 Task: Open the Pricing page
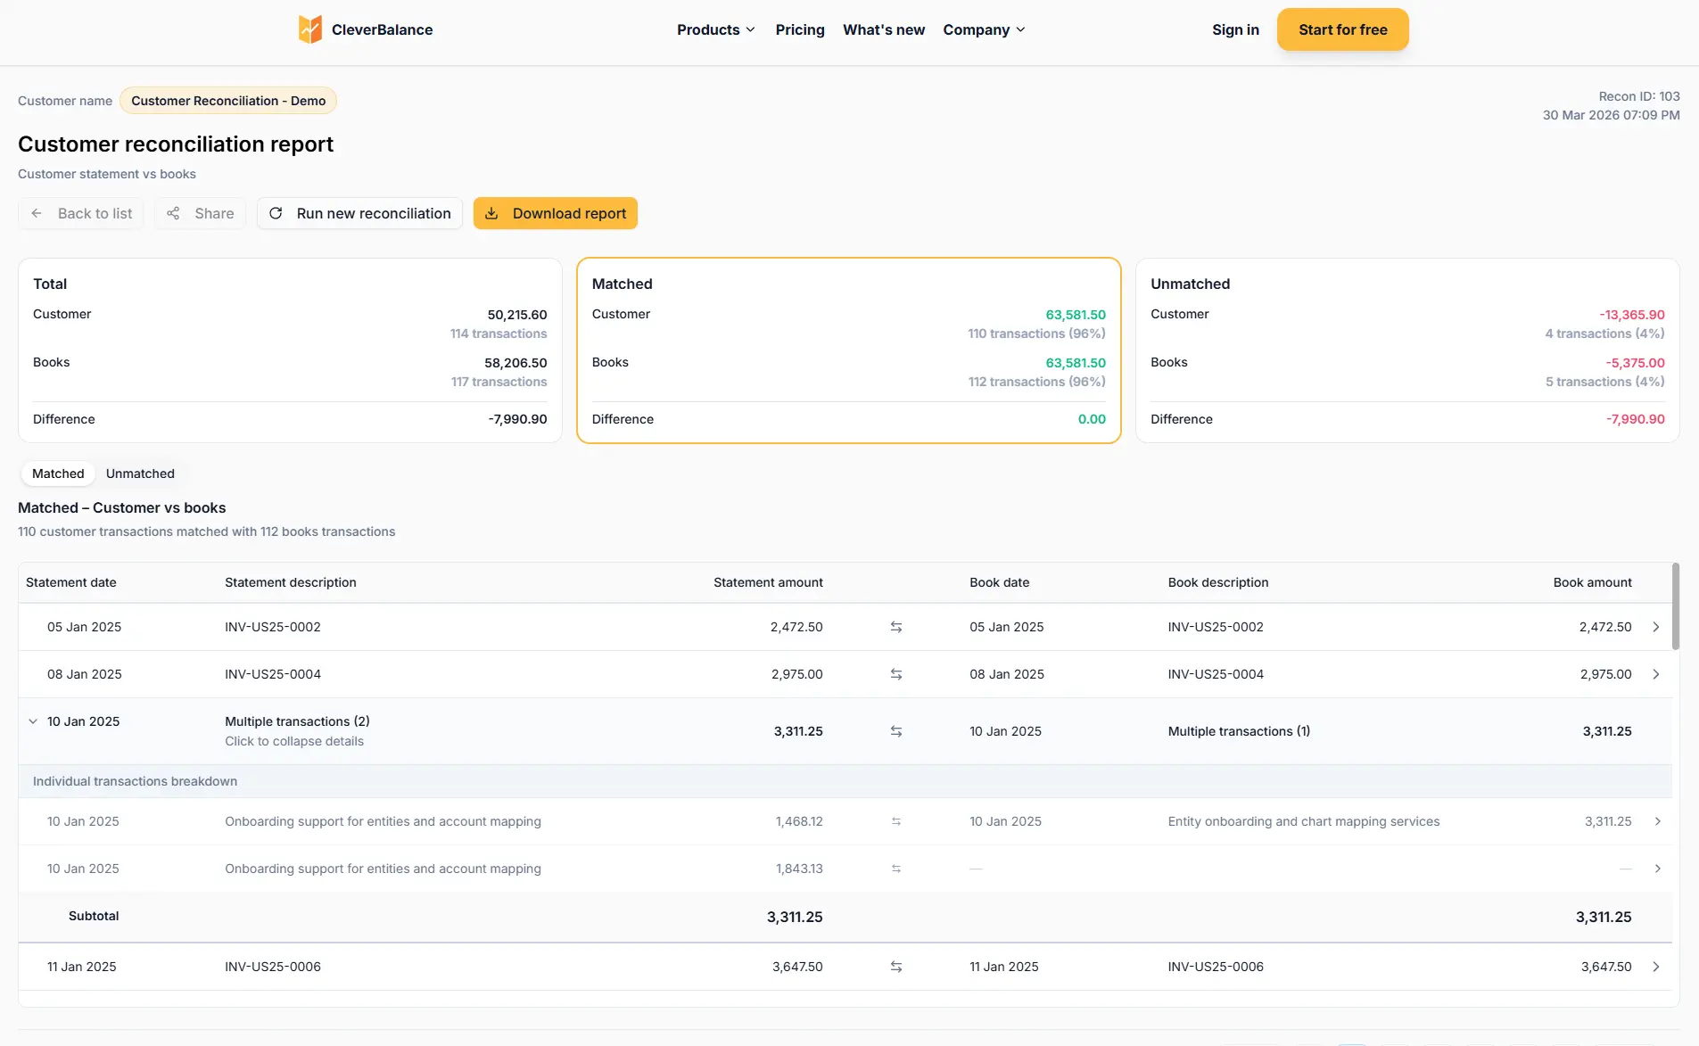click(800, 29)
